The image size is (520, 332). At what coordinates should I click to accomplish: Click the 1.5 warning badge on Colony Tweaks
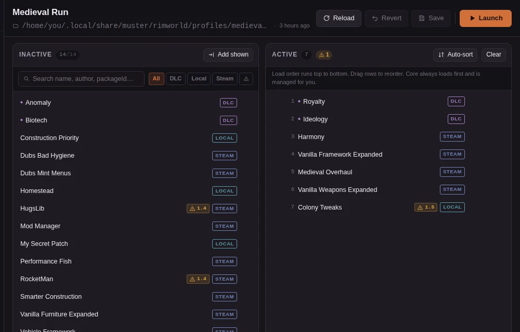426,207
